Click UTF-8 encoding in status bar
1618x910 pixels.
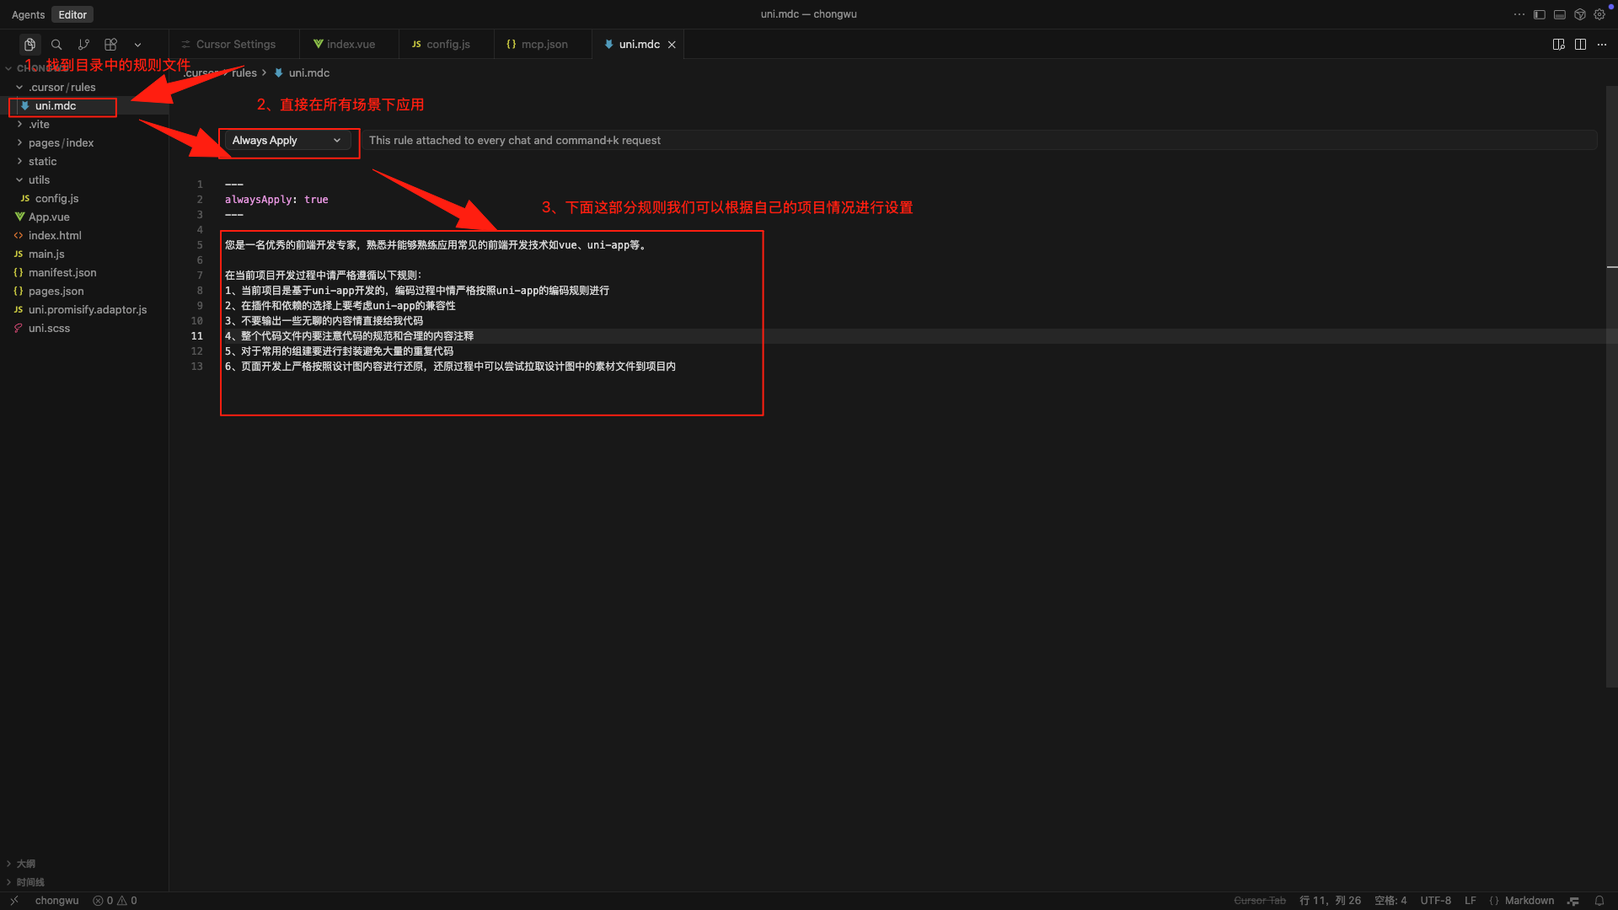point(1435,901)
